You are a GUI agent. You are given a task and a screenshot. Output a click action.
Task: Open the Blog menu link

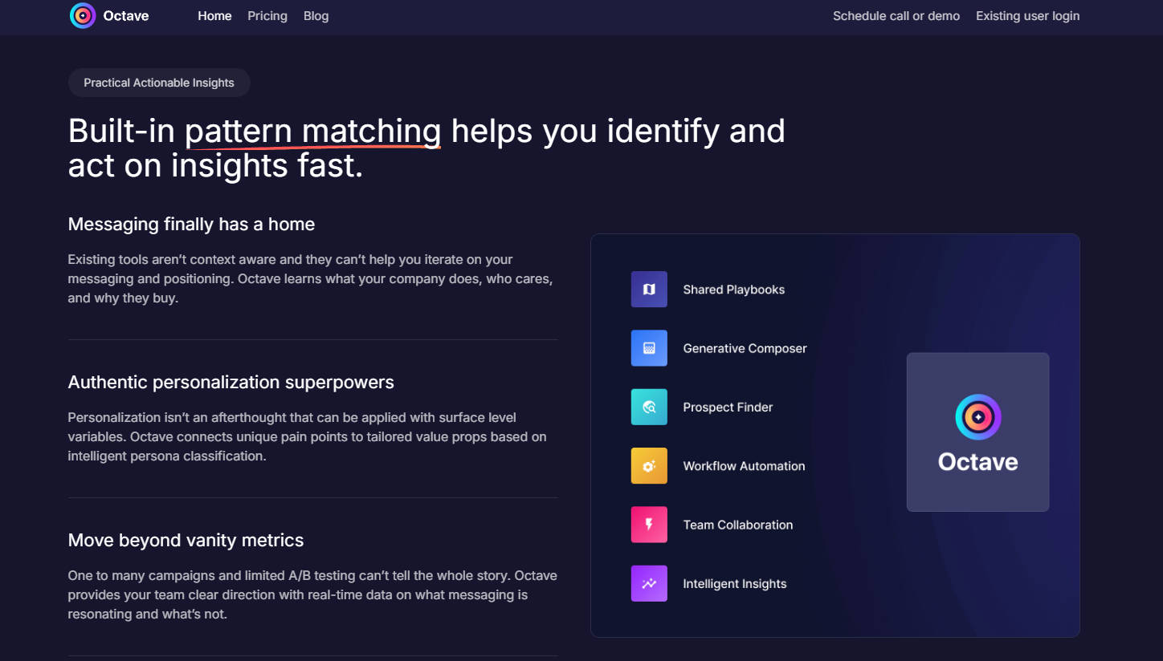click(x=316, y=16)
